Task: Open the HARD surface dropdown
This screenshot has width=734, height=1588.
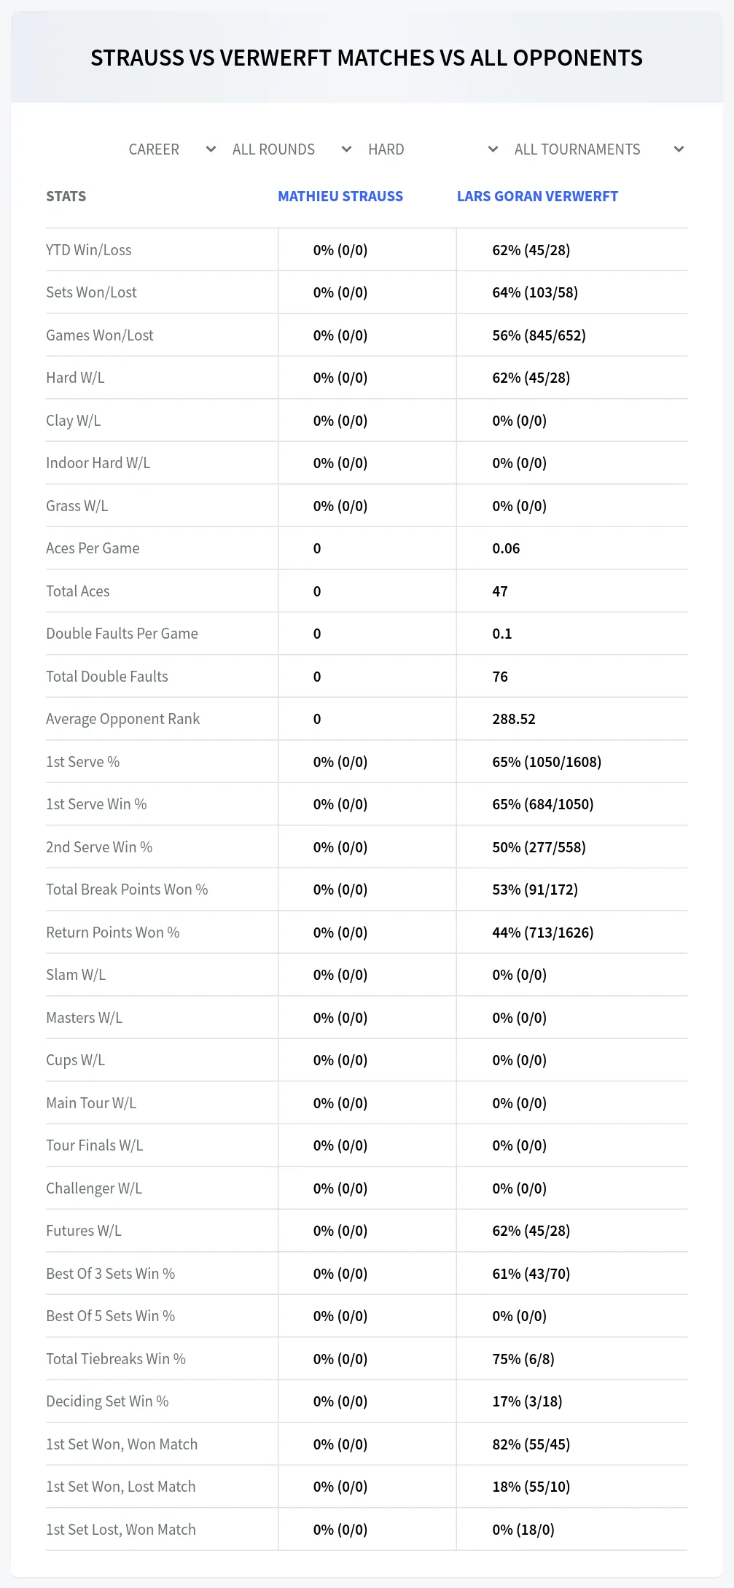Action: 433,149
